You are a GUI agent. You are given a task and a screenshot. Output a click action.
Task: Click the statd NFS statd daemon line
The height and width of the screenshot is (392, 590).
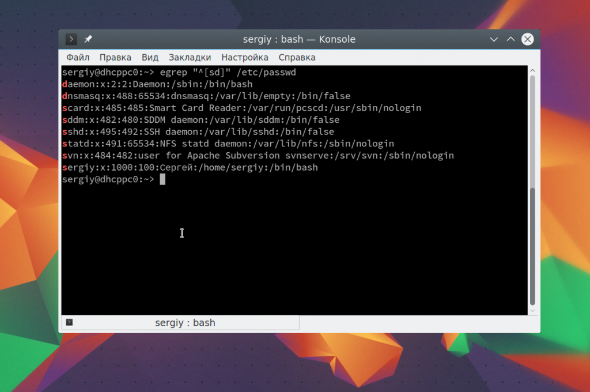click(x=228, y=144)
